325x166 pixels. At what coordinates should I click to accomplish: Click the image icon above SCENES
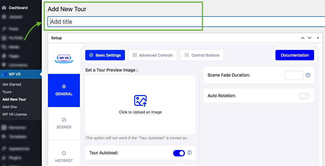click(x=64, y=120)
